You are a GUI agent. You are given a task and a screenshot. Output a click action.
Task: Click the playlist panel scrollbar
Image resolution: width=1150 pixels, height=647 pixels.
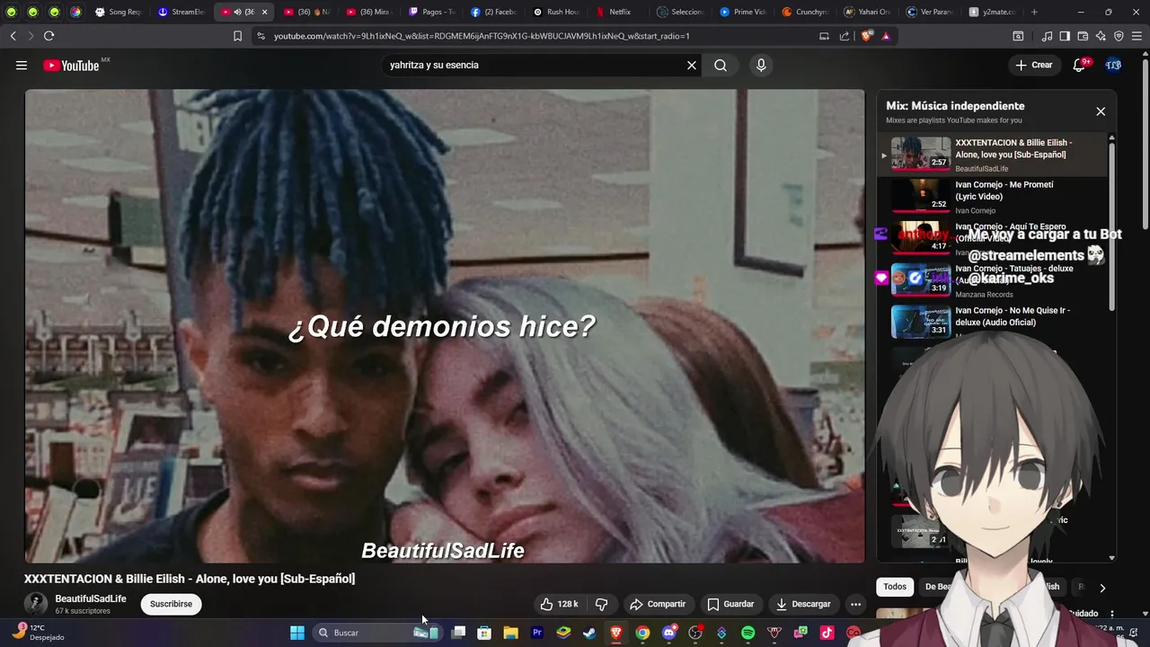pyautogui.click(x=1112, y=225)
